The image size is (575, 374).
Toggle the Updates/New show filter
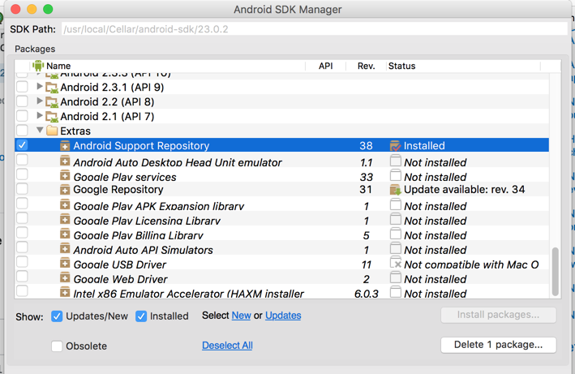tap(57, 316)
